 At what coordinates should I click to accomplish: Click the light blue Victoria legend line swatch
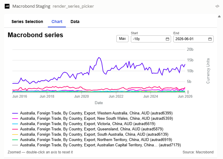click(x=15, y=124)
